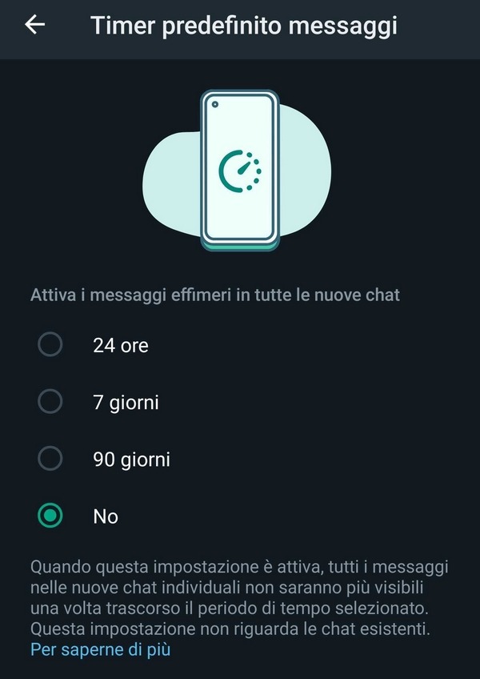Select the 7 giorni radio button

[50, 402]
